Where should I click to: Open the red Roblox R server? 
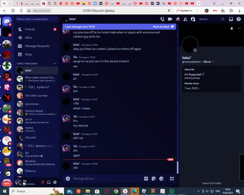(7, 87)
